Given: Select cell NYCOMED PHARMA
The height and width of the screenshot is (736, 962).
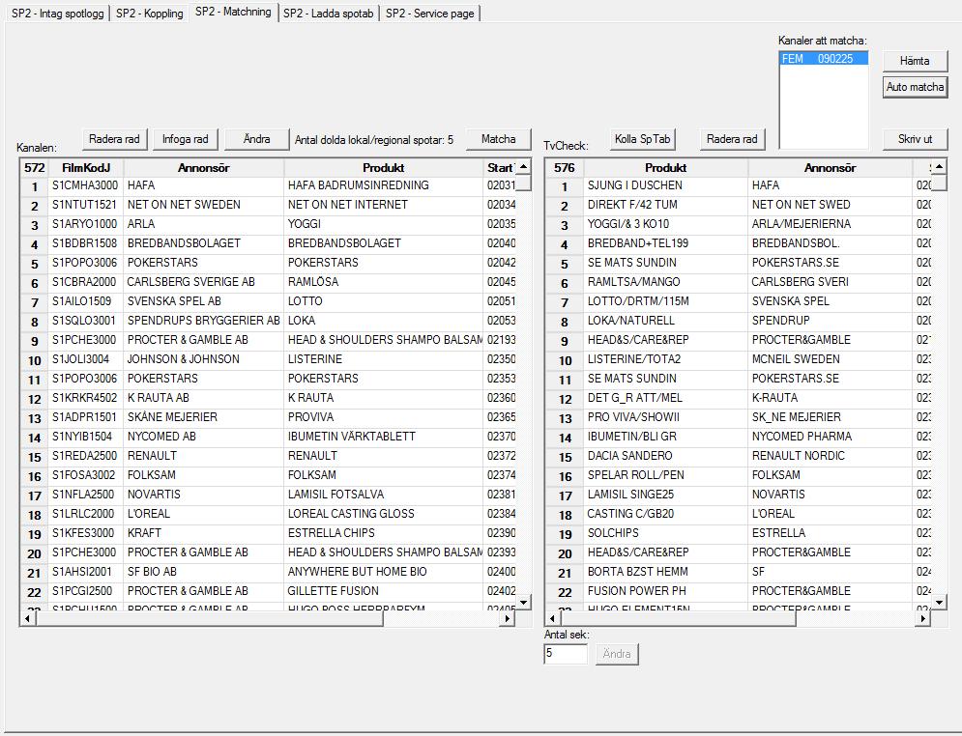Looking at the screenshot, I should tap(831, 437).
